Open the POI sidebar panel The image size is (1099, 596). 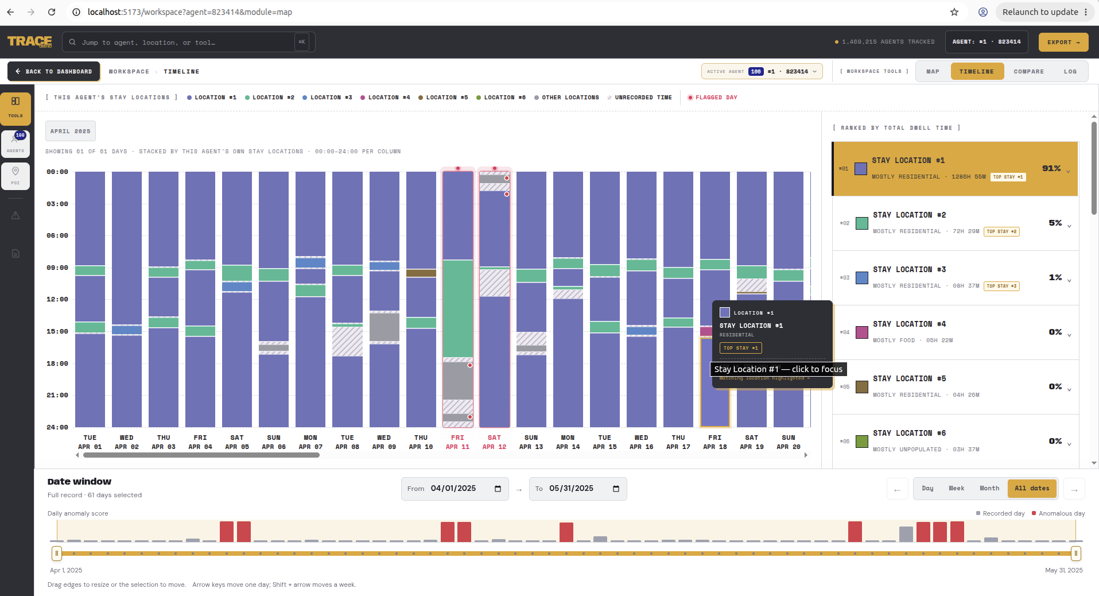[15, 176]
